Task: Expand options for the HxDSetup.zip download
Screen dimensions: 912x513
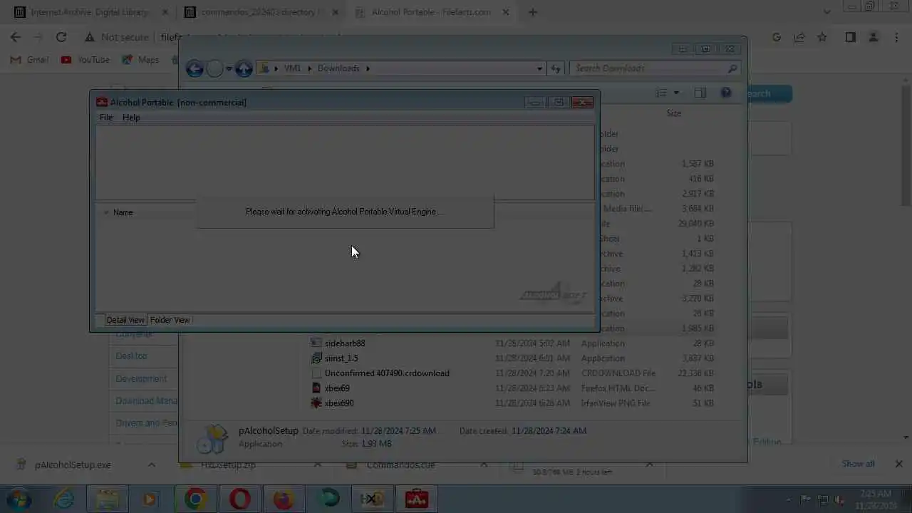Action: [318, 465]
